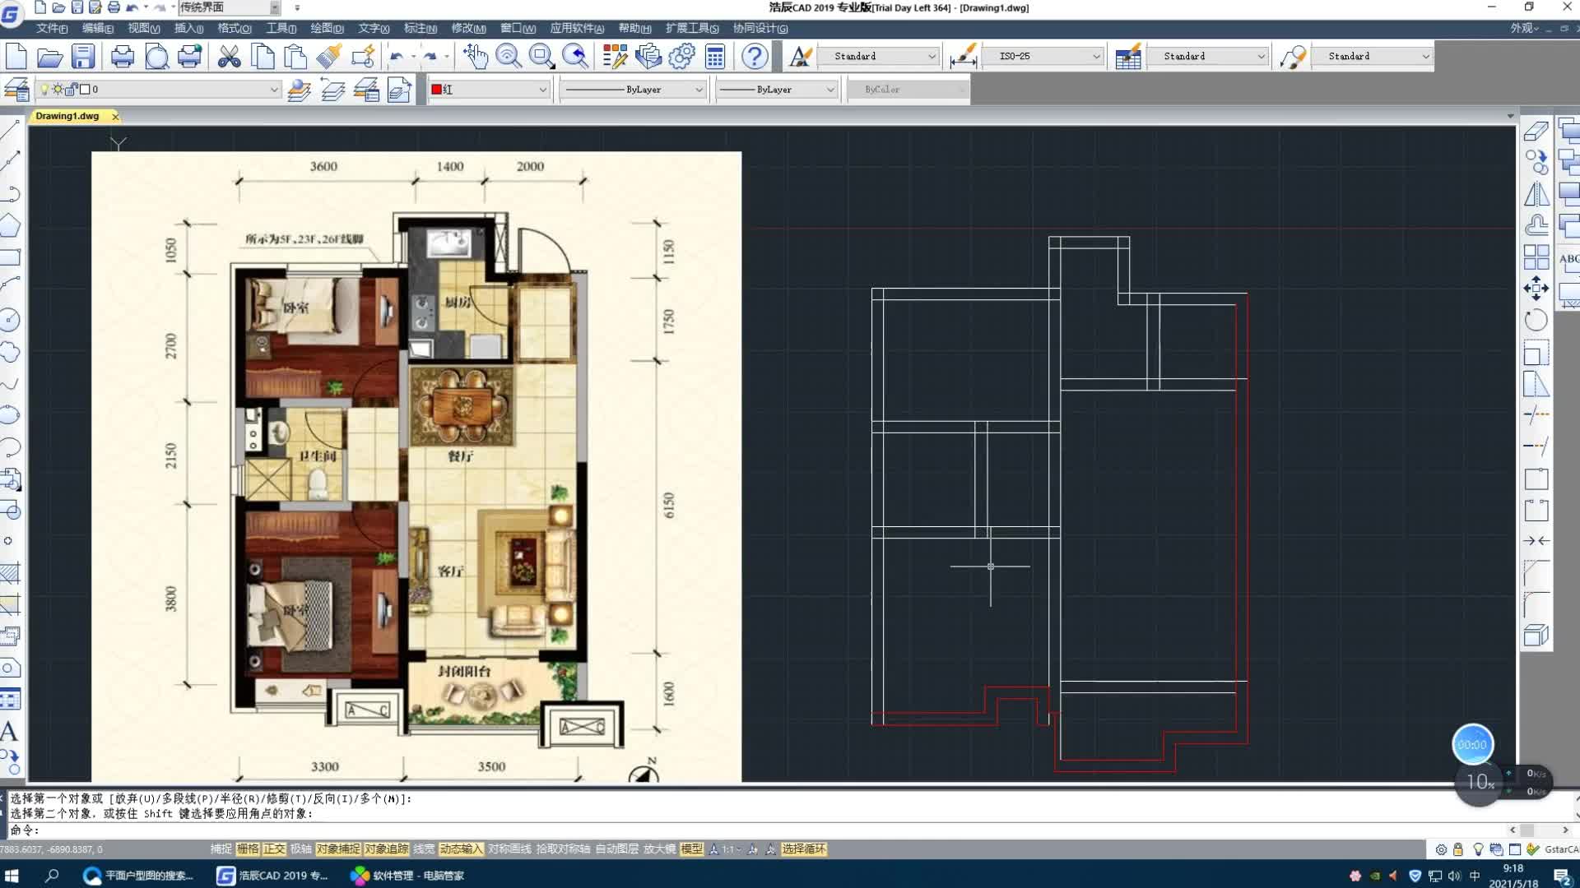Open the 文件(F) menu
The width and height of the screenshot is (1580, 888).
(x=52, y=29)
